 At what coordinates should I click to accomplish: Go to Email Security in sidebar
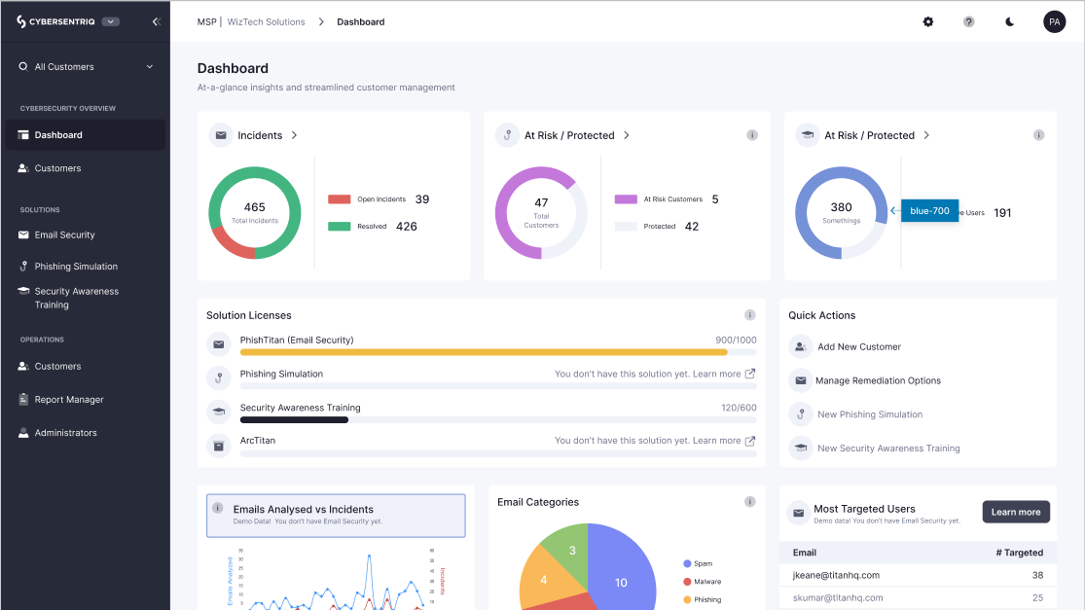coord(64,234)
